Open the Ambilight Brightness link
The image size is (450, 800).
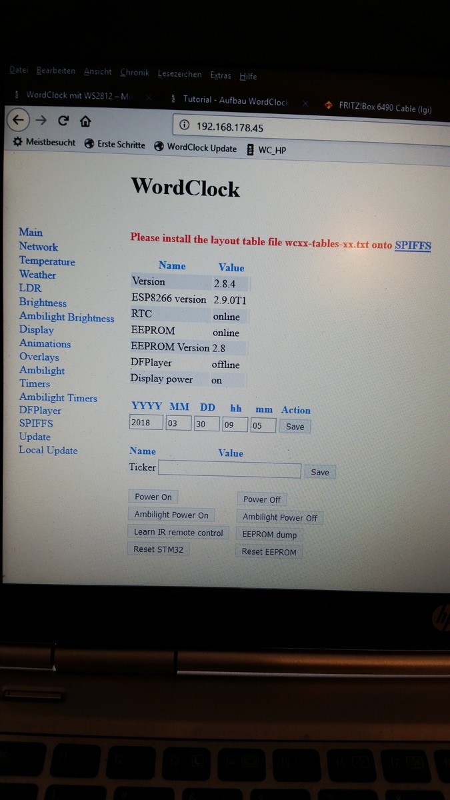point(67,317)
